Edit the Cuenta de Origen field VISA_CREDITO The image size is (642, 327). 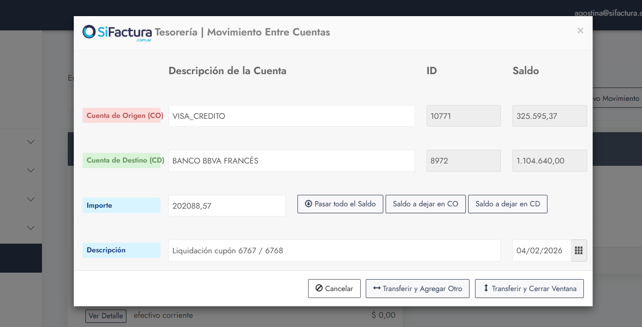point(291,116)
